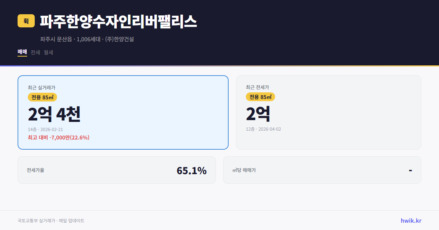This screenshot has height=230, width=439.
Task: Click the 파주한양수자인리버팰리스 title
Action: click(118, 21)
